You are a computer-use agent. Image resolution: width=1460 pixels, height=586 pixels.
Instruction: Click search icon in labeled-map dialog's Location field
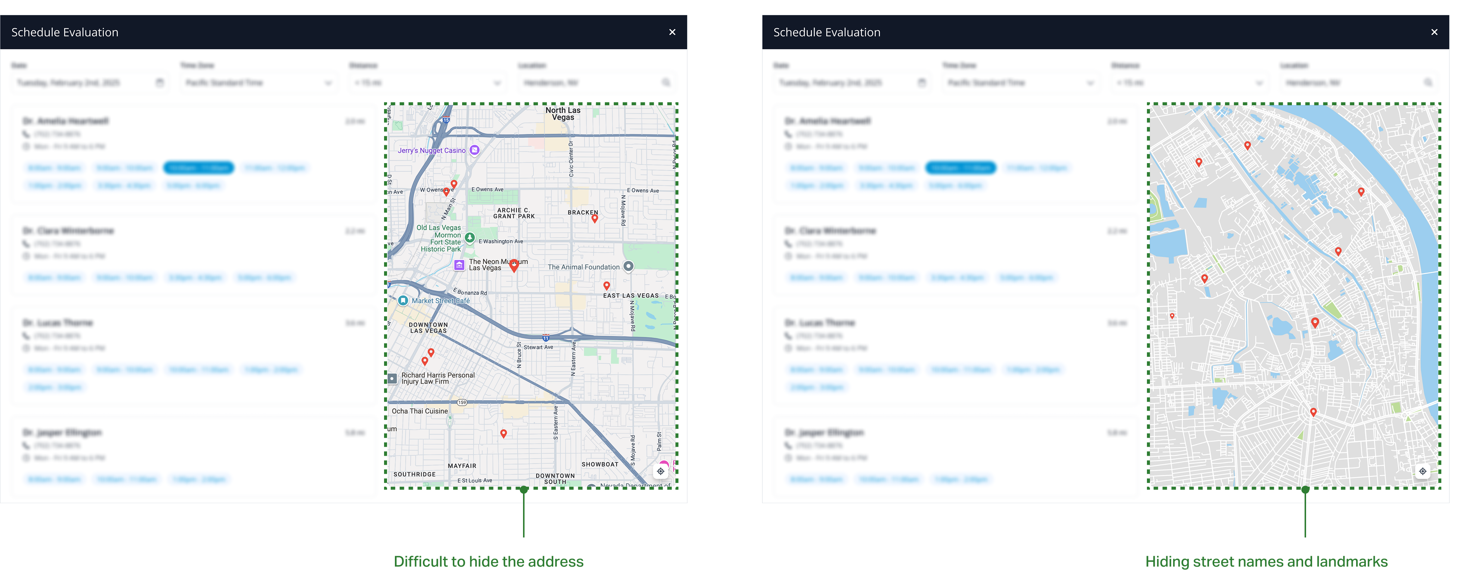tap(666, 82)
